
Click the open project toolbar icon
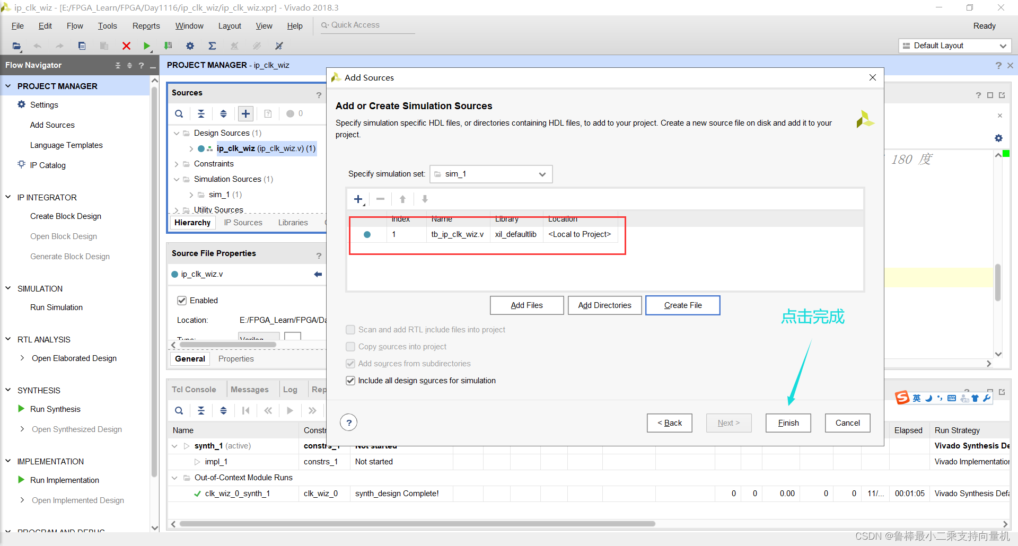pyautogui.click(x=17, y=46)
